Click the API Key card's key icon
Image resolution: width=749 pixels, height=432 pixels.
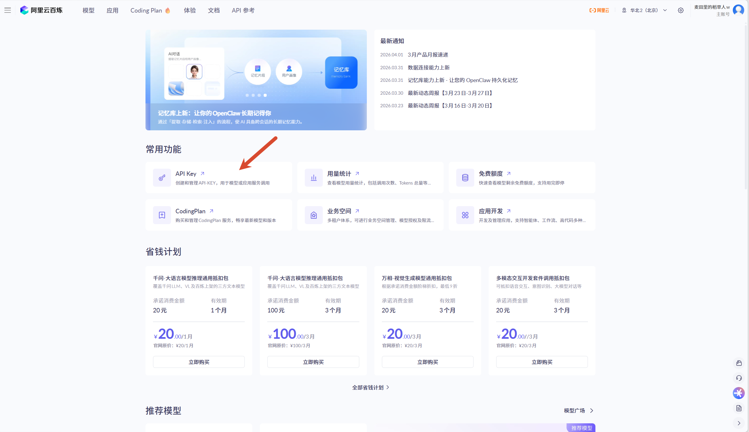click(162, 178)
